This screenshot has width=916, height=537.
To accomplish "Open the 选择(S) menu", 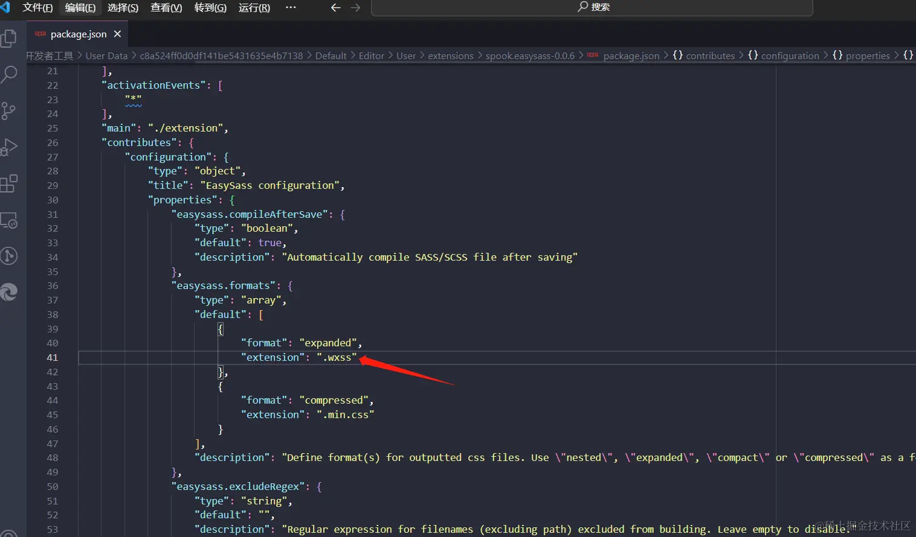I will coord(123,8).
